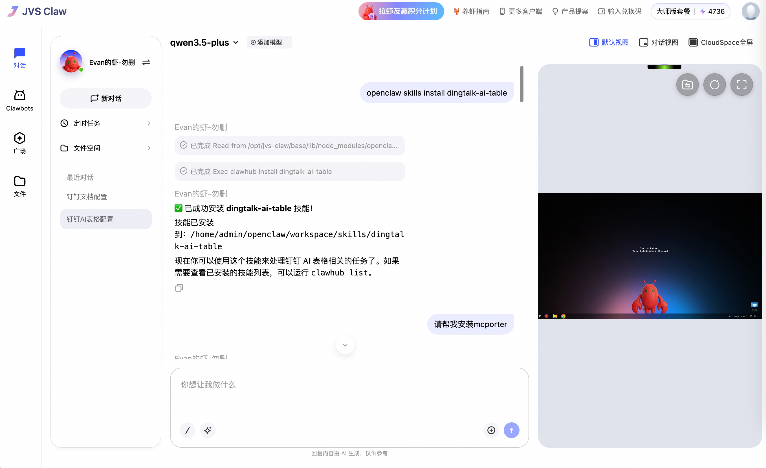Image resolution: width=766 pixels, height=468 pixels.
Task: Expand the 已完成 Read from step
Action: tap(290, 145)
